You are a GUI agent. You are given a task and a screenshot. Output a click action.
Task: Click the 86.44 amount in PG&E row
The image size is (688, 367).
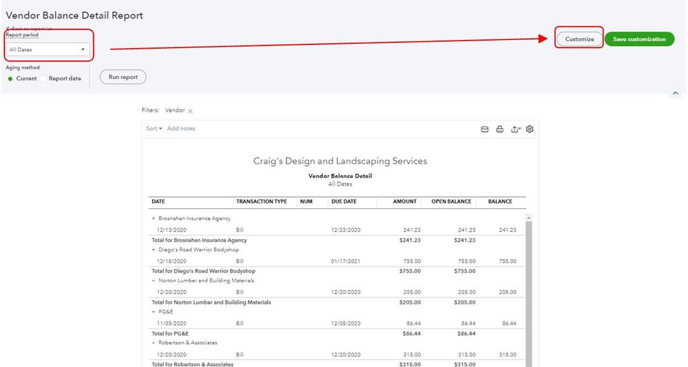click(413, 323)
